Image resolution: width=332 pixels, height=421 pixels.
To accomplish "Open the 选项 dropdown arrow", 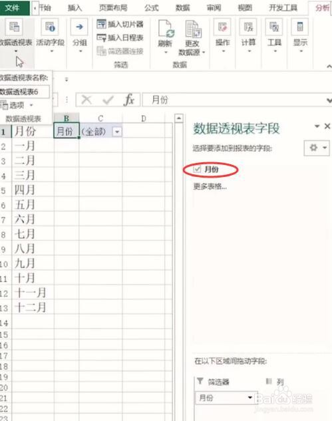I will [x=31, y=105].
